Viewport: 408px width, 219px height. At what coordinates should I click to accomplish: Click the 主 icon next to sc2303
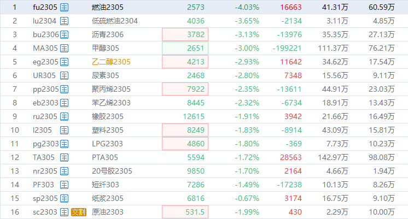[x=65, y=212]
